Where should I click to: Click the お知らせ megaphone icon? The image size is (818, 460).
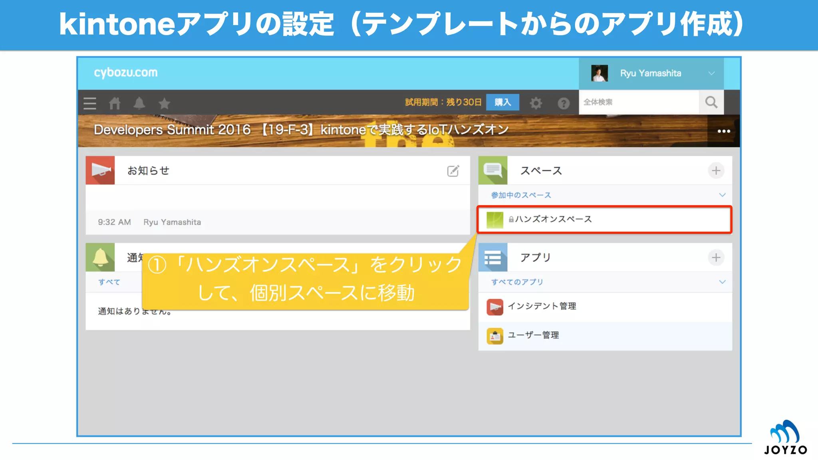coord(100,170)
